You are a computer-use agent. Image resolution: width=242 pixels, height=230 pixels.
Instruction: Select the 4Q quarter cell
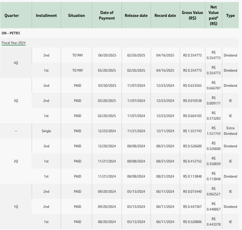(16, 63)
